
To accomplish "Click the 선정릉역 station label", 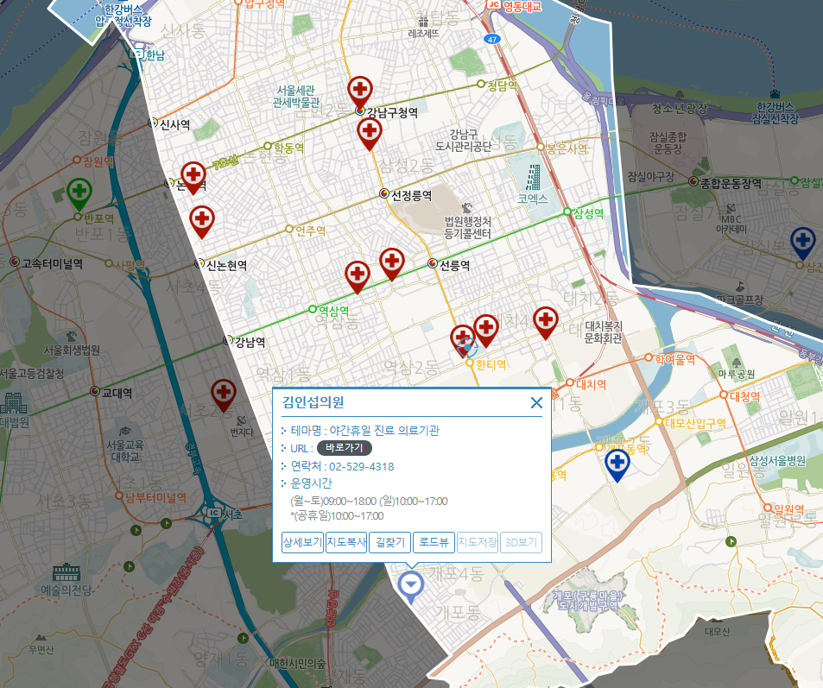I will [x=411, y=196].
